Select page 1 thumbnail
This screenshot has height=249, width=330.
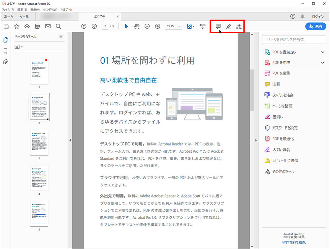39,72
